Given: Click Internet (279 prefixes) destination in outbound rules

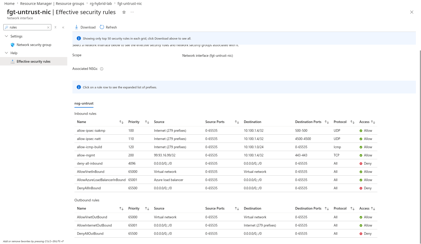Looking at the screenshot, I should pyautogui.click(x=260, y=226).
